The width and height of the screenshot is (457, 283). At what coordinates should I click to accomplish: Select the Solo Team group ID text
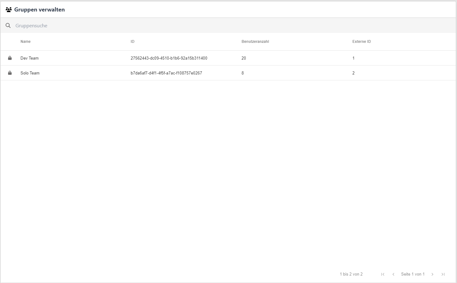tap(166, 73)
